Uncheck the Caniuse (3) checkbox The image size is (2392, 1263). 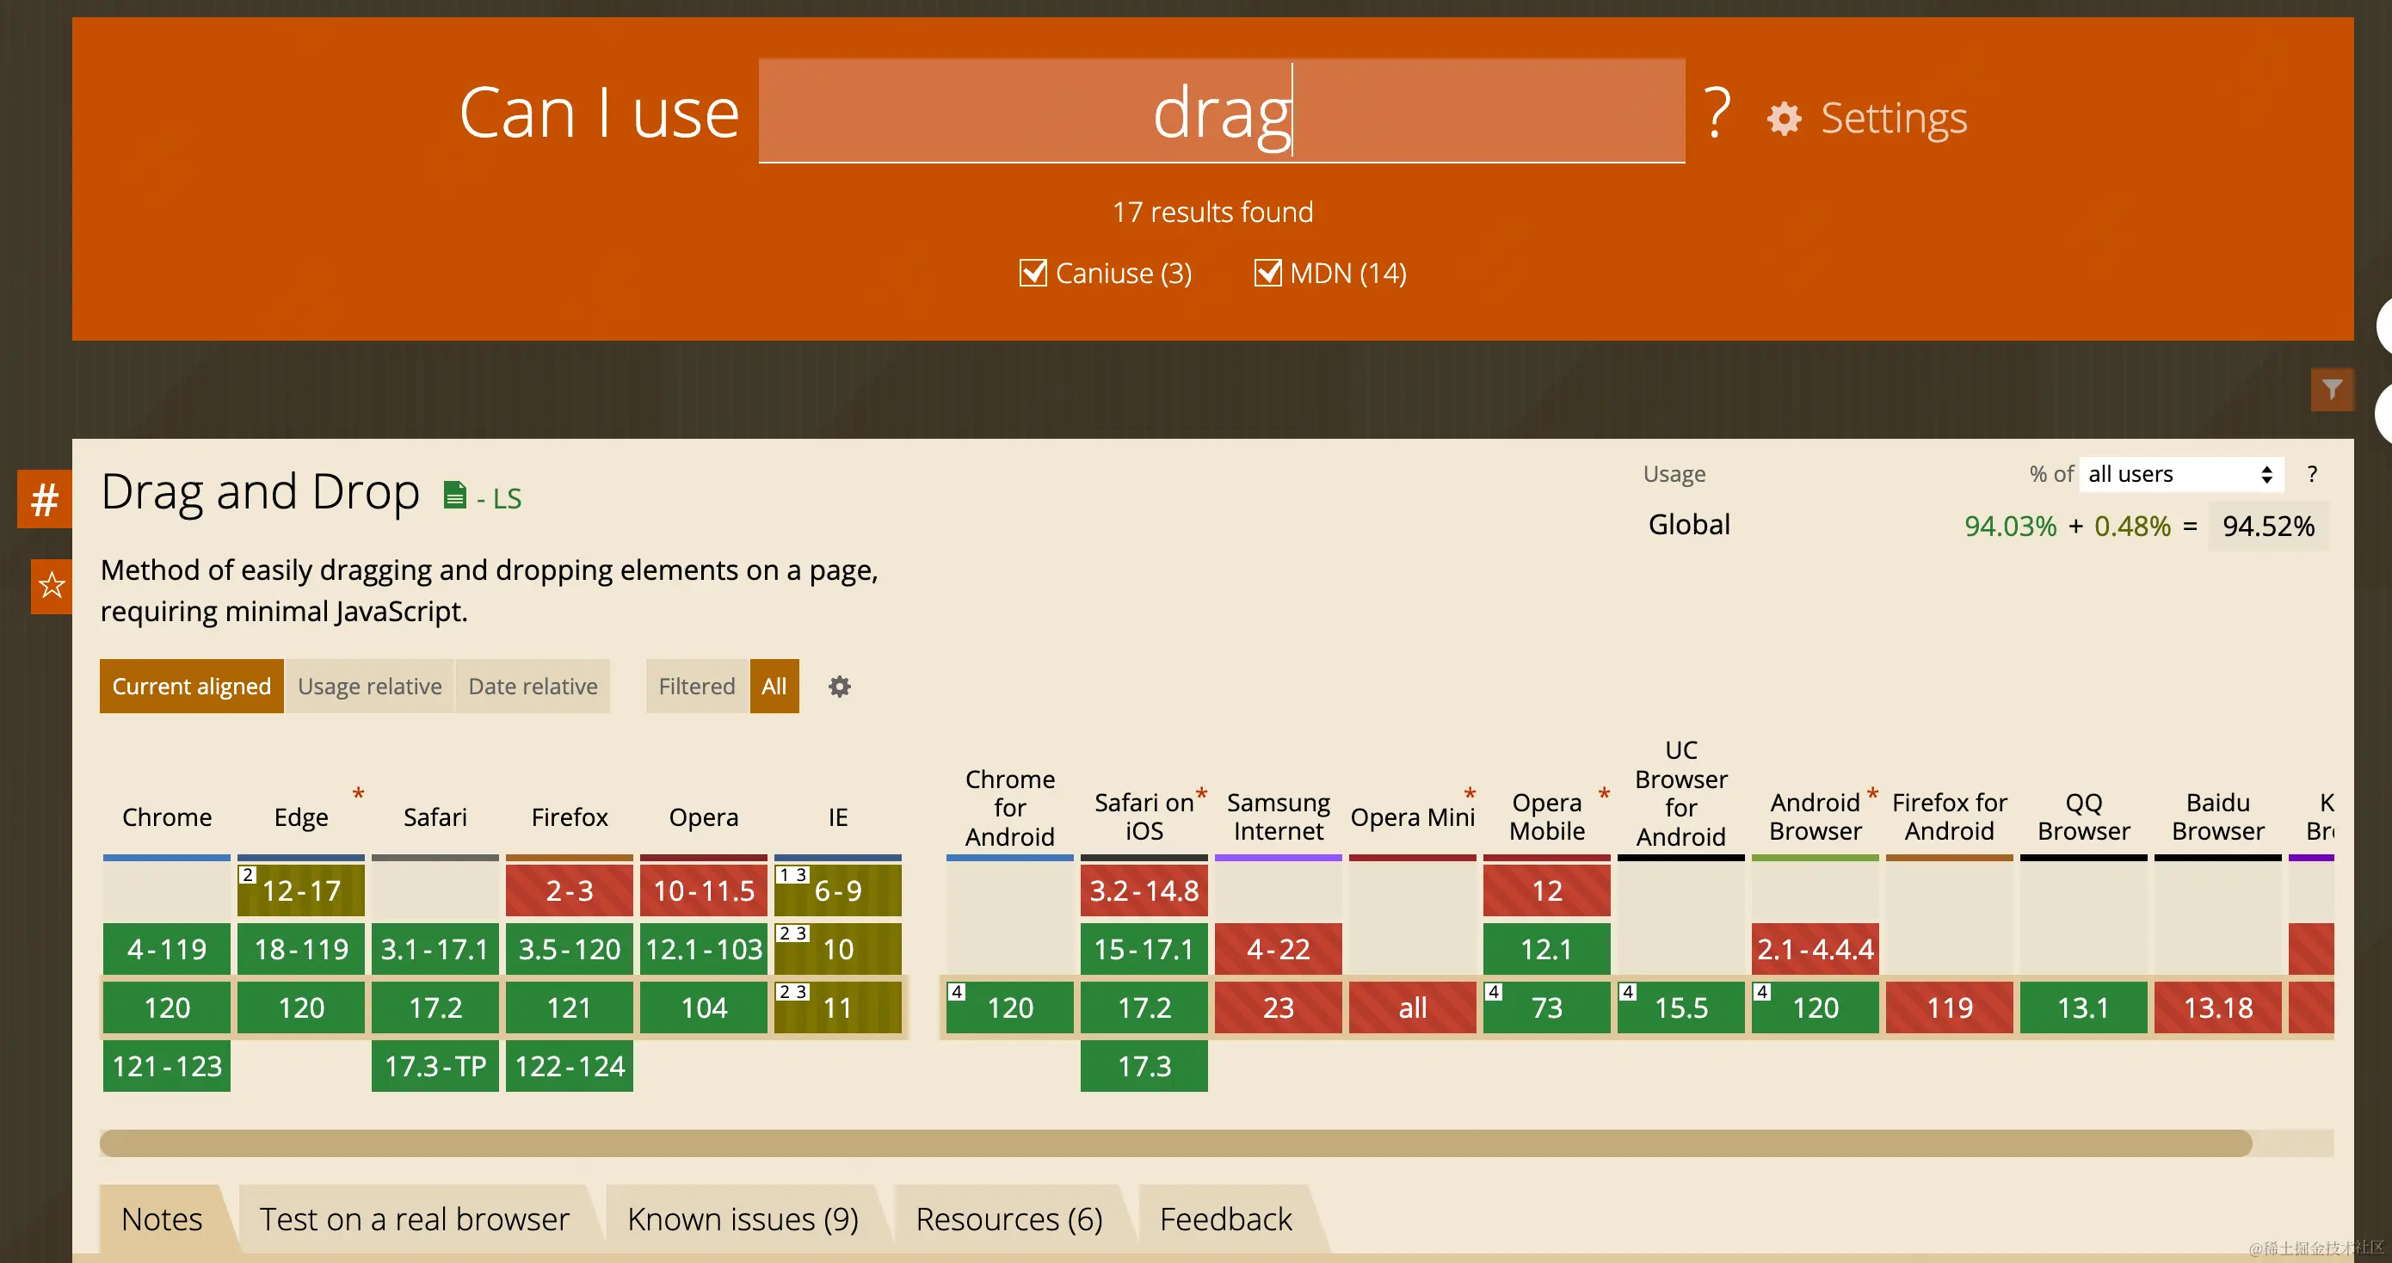click(x=1033, y=273)
